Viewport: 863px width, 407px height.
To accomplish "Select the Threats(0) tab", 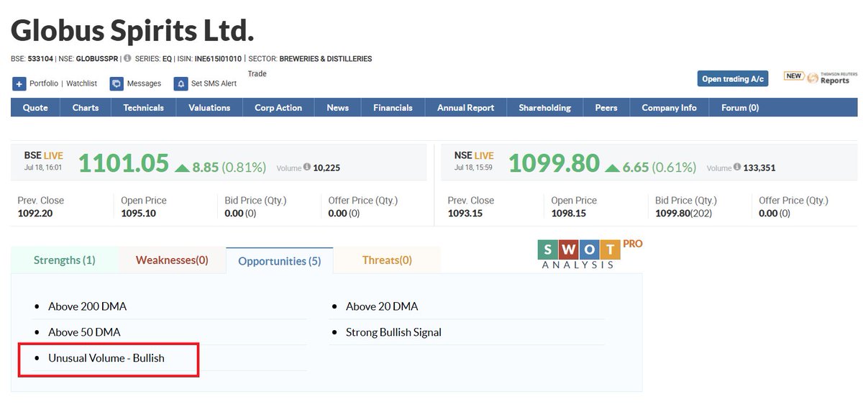I will (x=387, y=260).
